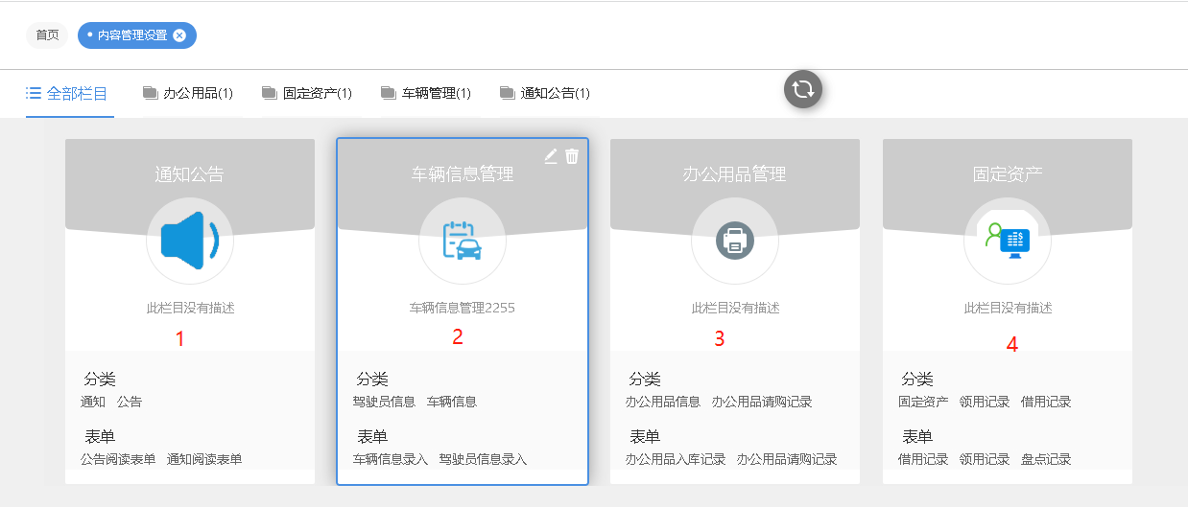
Task: Click the speaker icon on 通知公告 card
Action: pos(190,241)
